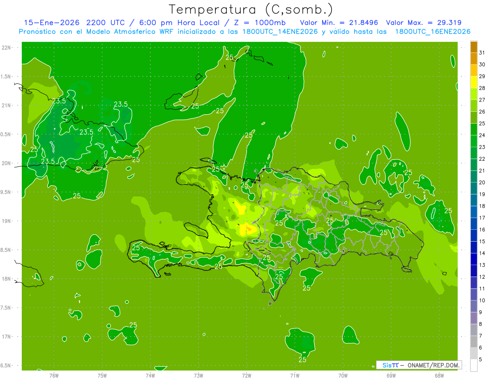
Task: Click dark-blue legend swatch between 13 and 14
Action: click(474, 259)
